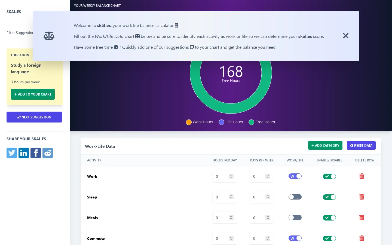
Task: Delete the Meals row with trash icon
Action: [x=362, y=218]
